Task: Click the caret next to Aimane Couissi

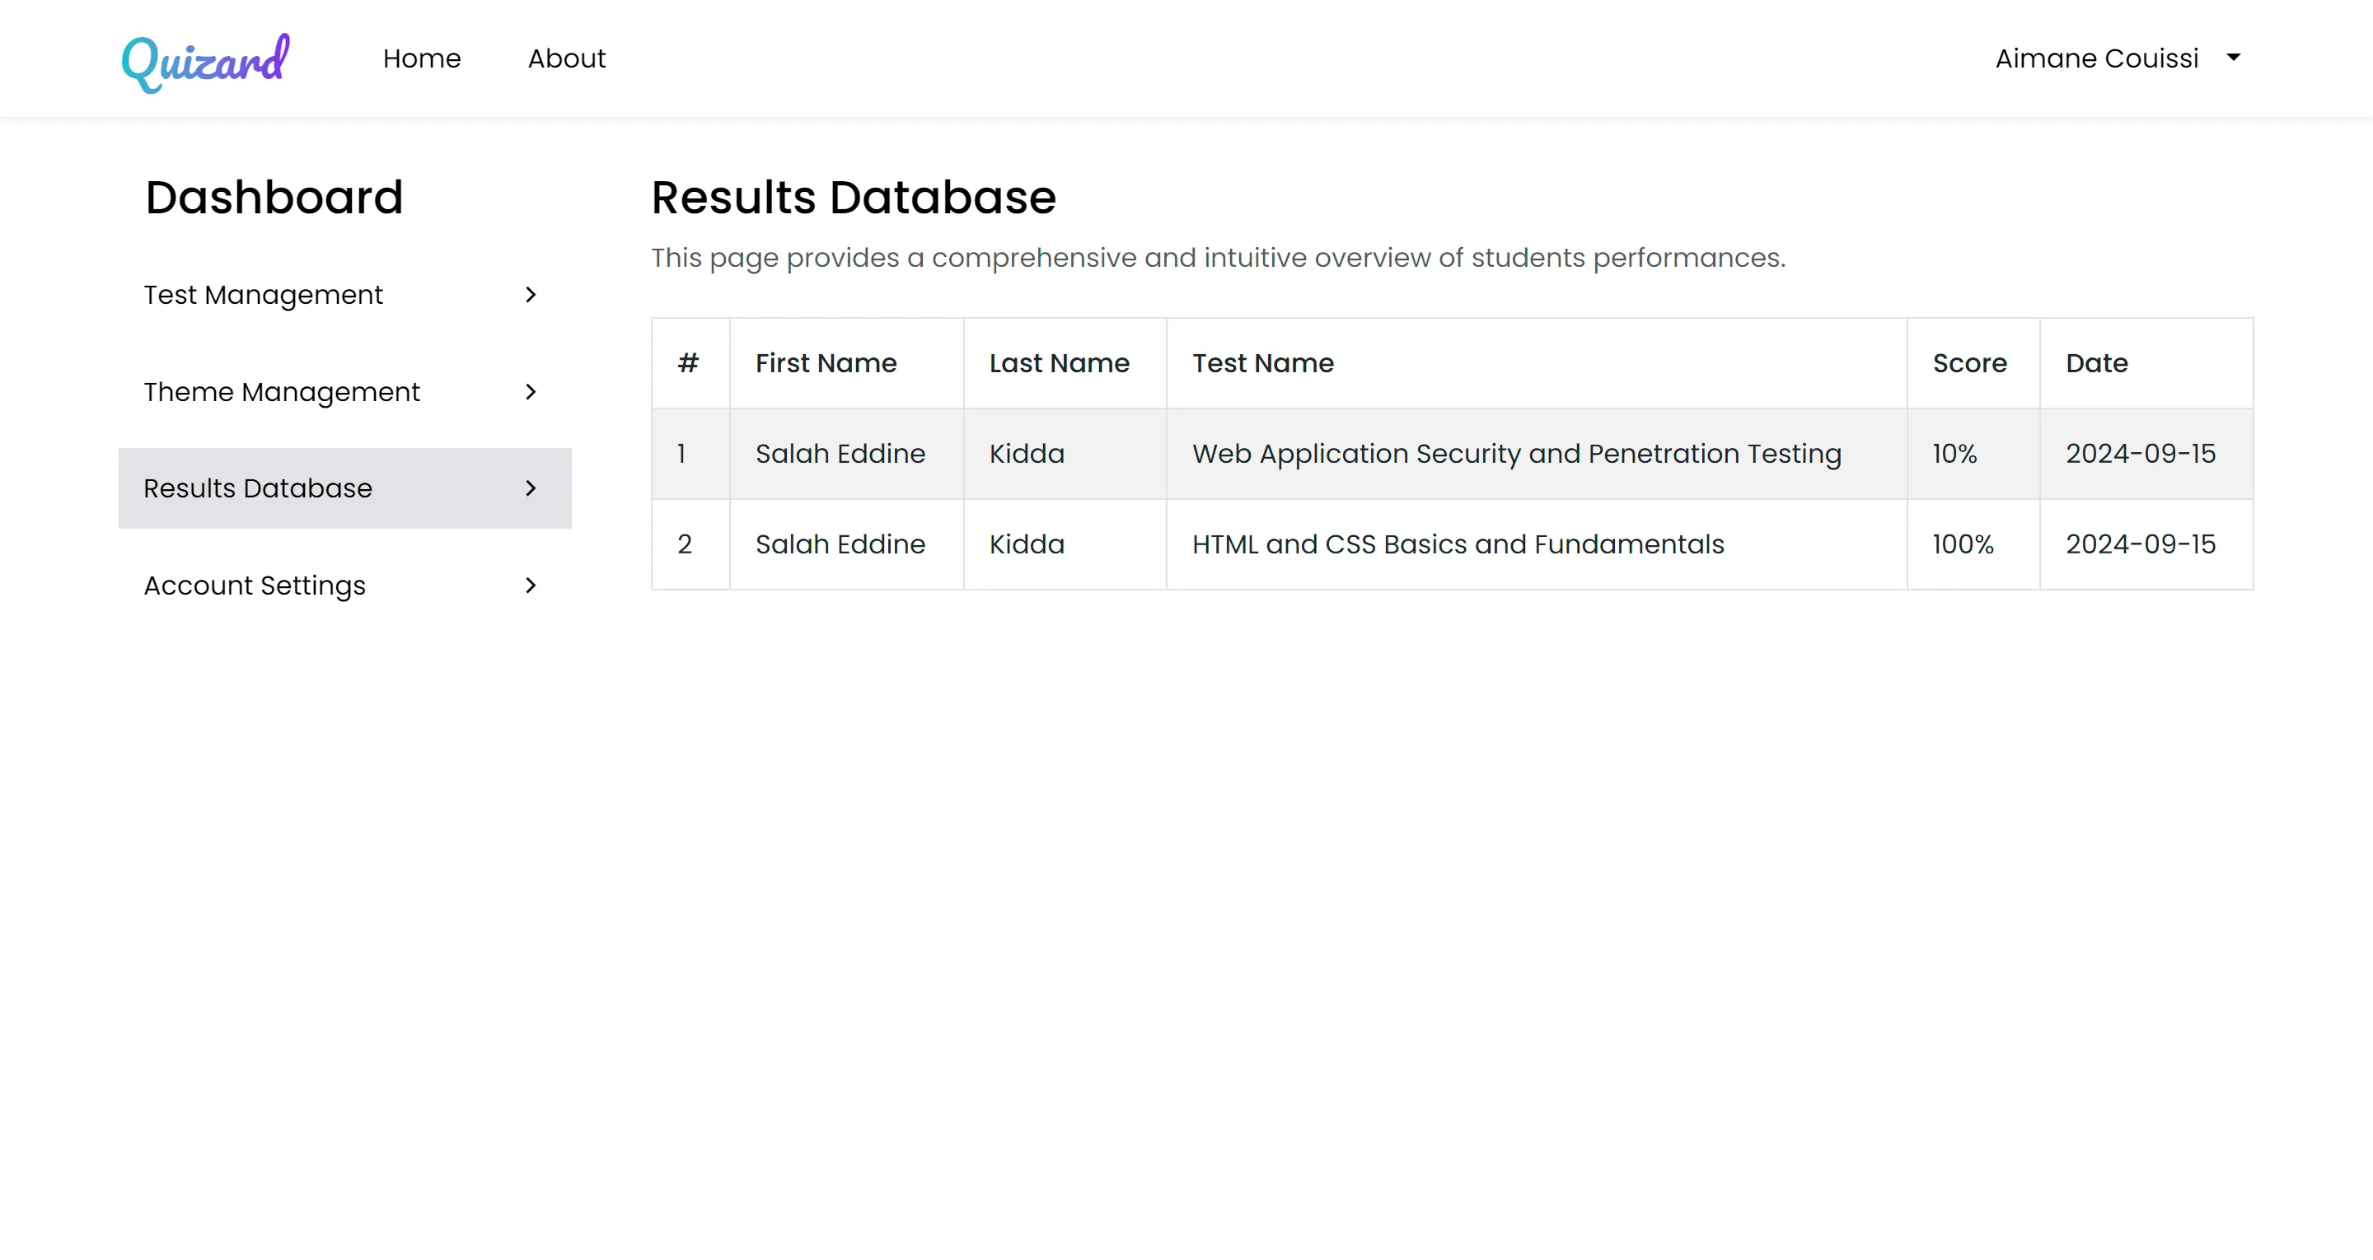Action: (2233, 58)
